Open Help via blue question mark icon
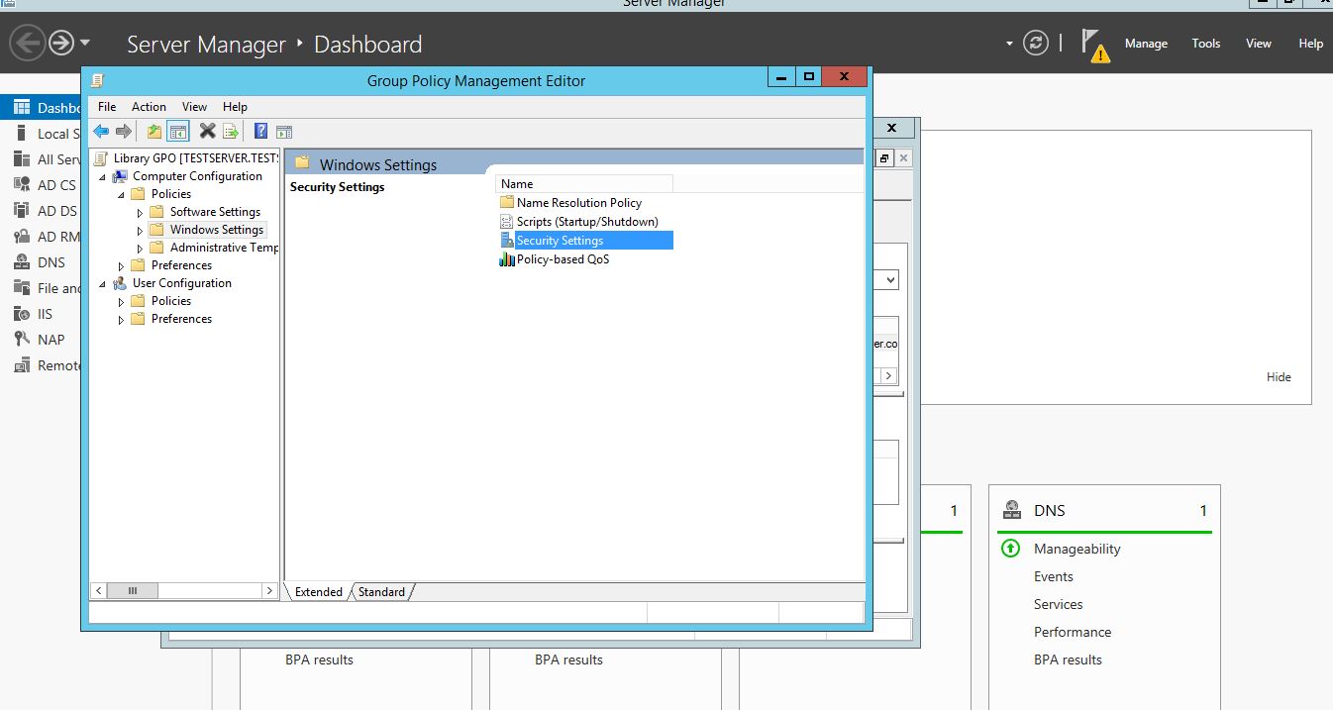Screen dimensions: 1333x710 [260, 131]
